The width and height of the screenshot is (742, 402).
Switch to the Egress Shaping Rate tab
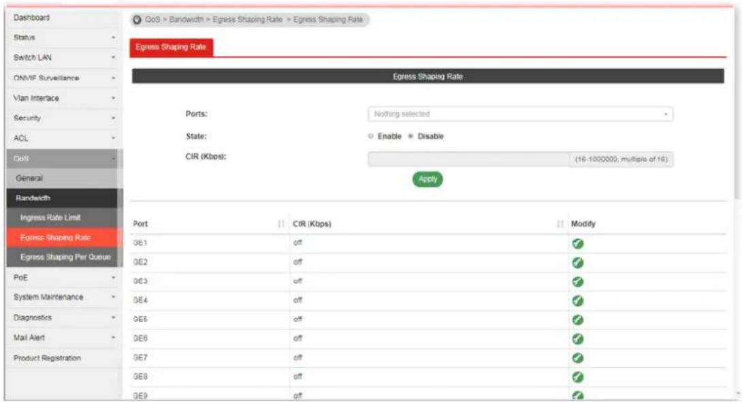[171, 47]
